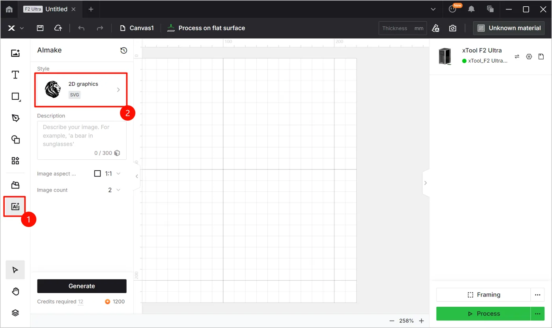This screenshot has width=552, height=328.
Task: Select the Rectangle shape tool
Action: pos(15,96)
